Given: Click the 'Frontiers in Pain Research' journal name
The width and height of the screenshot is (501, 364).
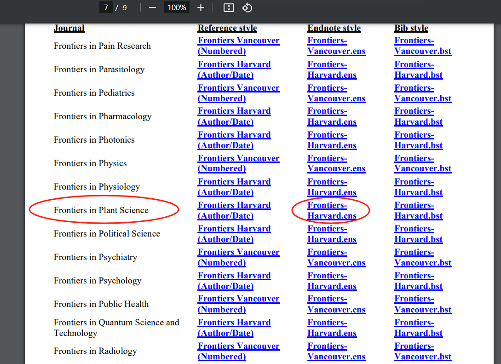Looking at the screenshot, I should tap(102, 46).
